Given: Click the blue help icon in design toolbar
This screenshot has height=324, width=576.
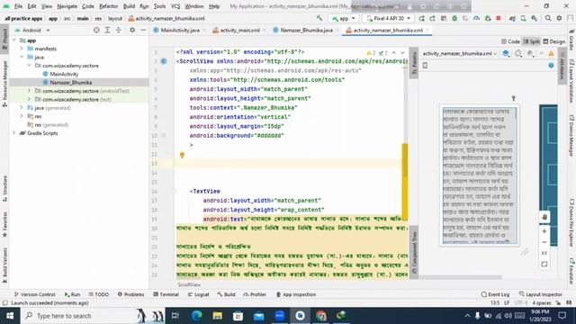Looking at the screenshot, I should [551, 66].
